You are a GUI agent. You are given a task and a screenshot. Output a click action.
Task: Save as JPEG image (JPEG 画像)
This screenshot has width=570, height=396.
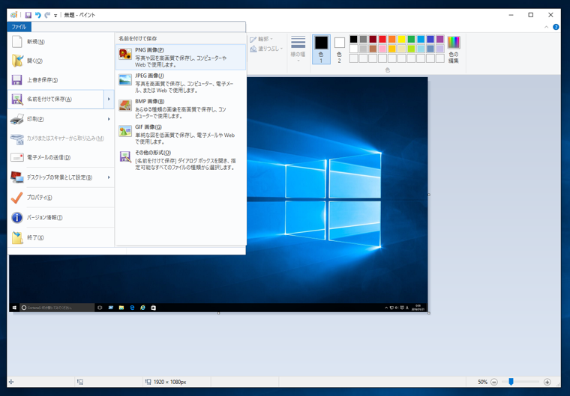(x=181, y=83)
